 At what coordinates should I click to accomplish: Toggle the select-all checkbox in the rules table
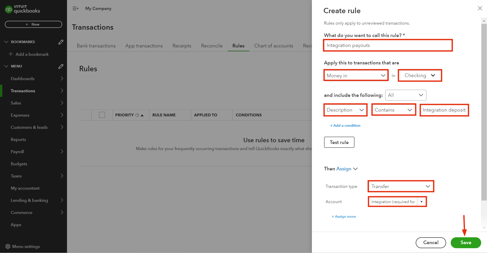click(102, 115)
